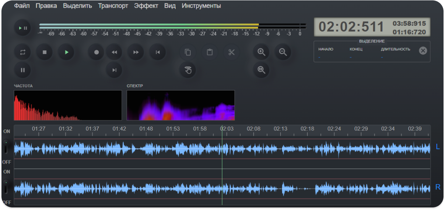Click the green Play button

coord(66,52)
